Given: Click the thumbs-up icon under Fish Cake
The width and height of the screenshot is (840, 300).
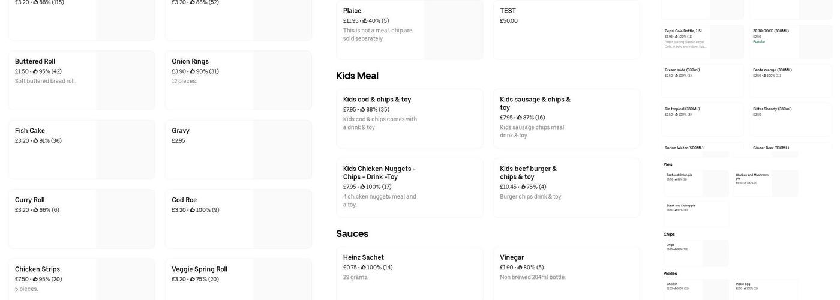Looking at the screenshot, I should [x=35, y=141].
